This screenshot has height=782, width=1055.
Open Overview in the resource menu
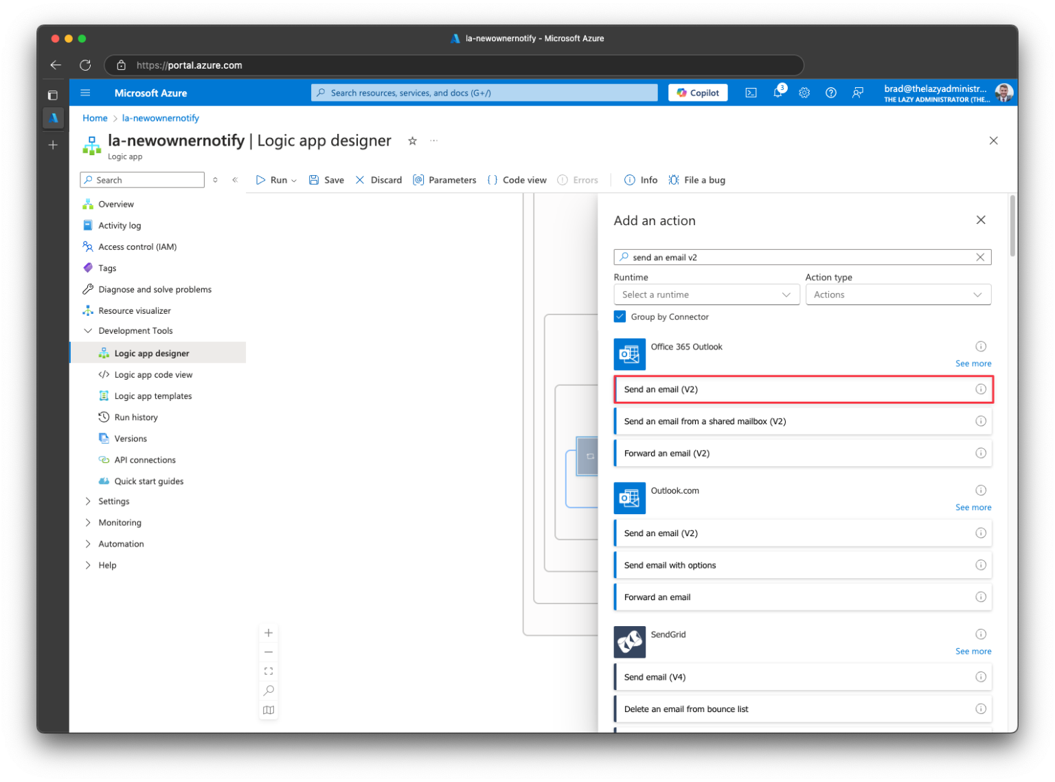tap(115, 204)
